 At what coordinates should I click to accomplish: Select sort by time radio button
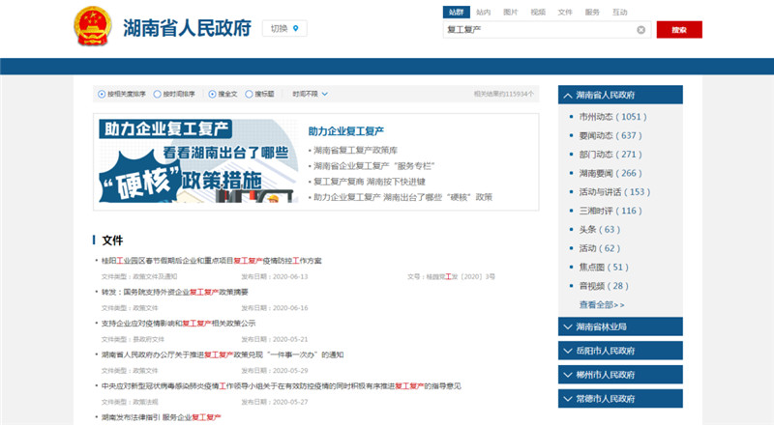[157, 94]
